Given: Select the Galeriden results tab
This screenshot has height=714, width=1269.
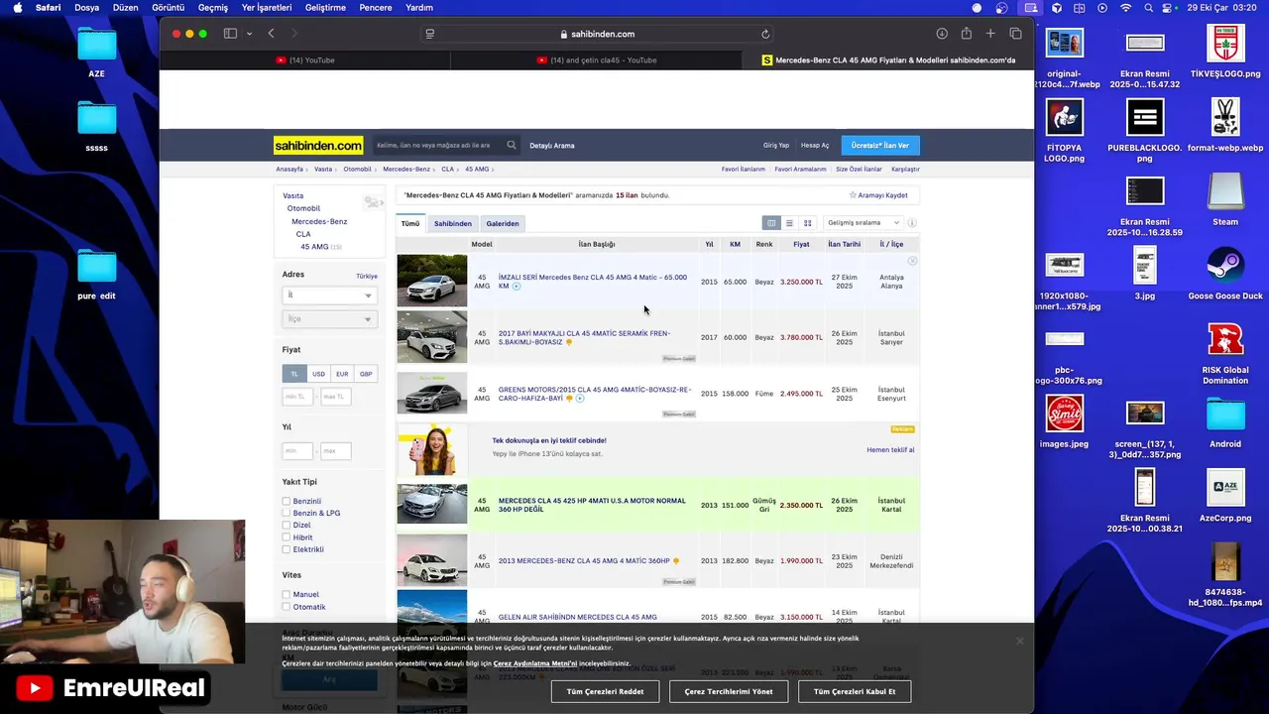Looking at the screenshot, I should pos(503,223).
